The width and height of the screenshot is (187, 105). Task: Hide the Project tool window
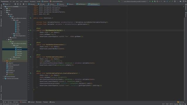[x=26, y=4]
